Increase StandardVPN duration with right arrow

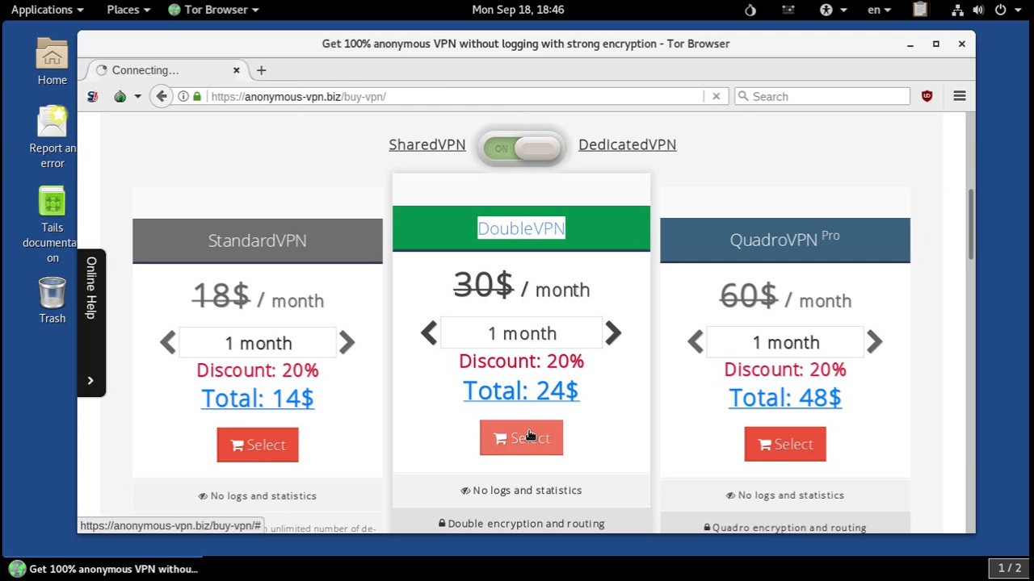347,343
